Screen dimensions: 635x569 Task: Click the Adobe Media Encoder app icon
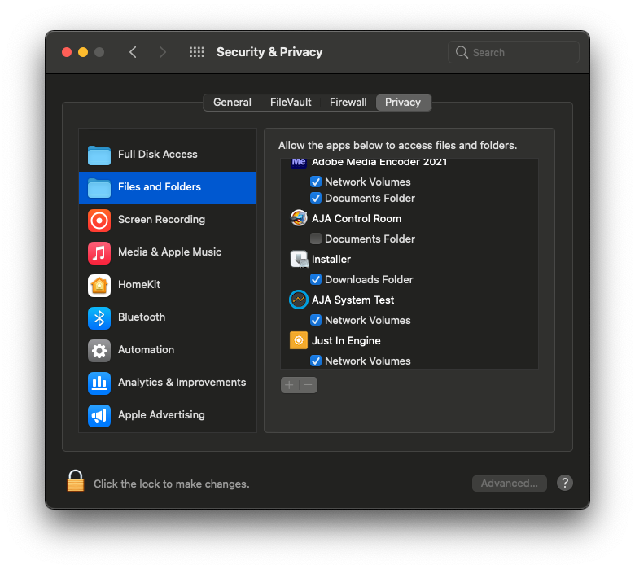coord(299,163)
